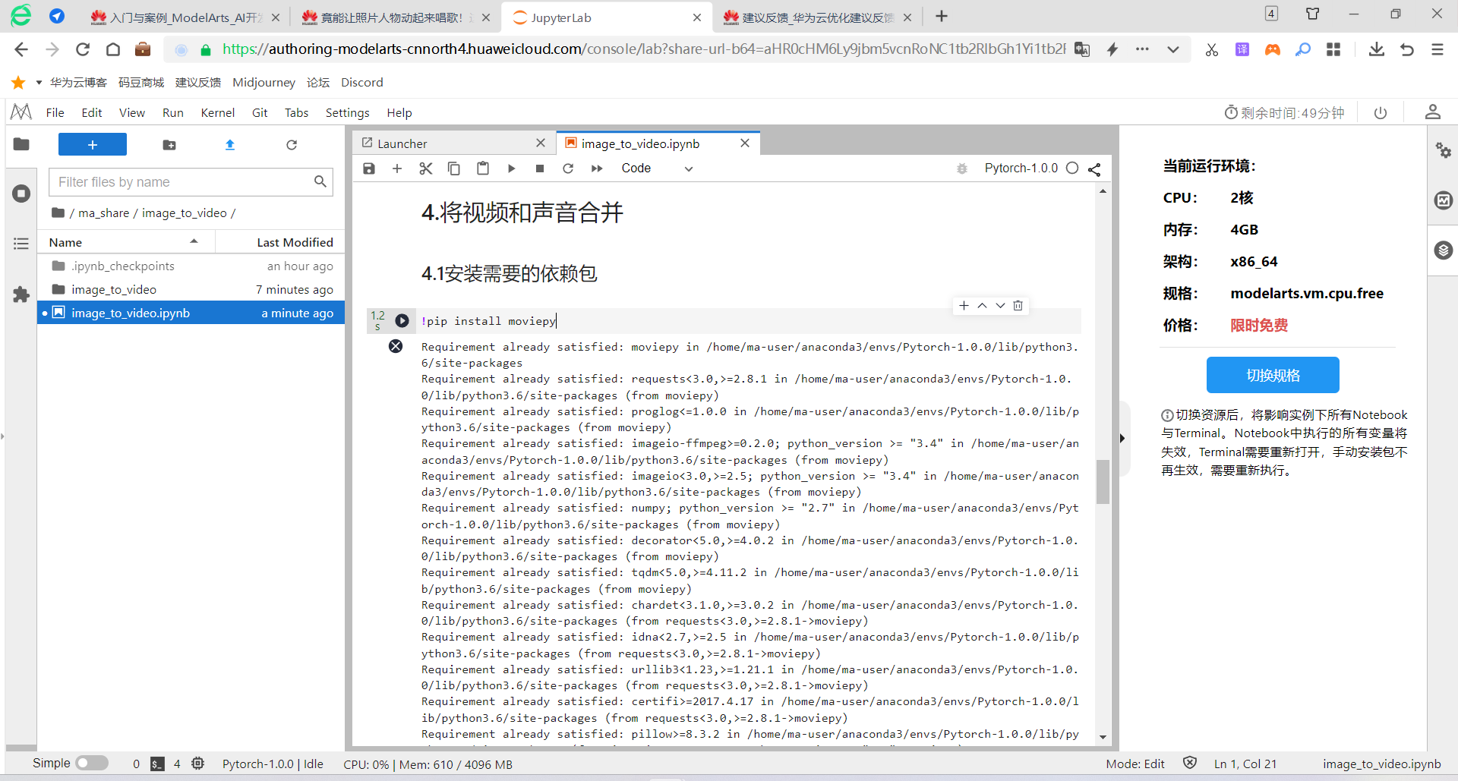1458x781 pixels.
Task: Move the cell down
Action: point(1000,306)
